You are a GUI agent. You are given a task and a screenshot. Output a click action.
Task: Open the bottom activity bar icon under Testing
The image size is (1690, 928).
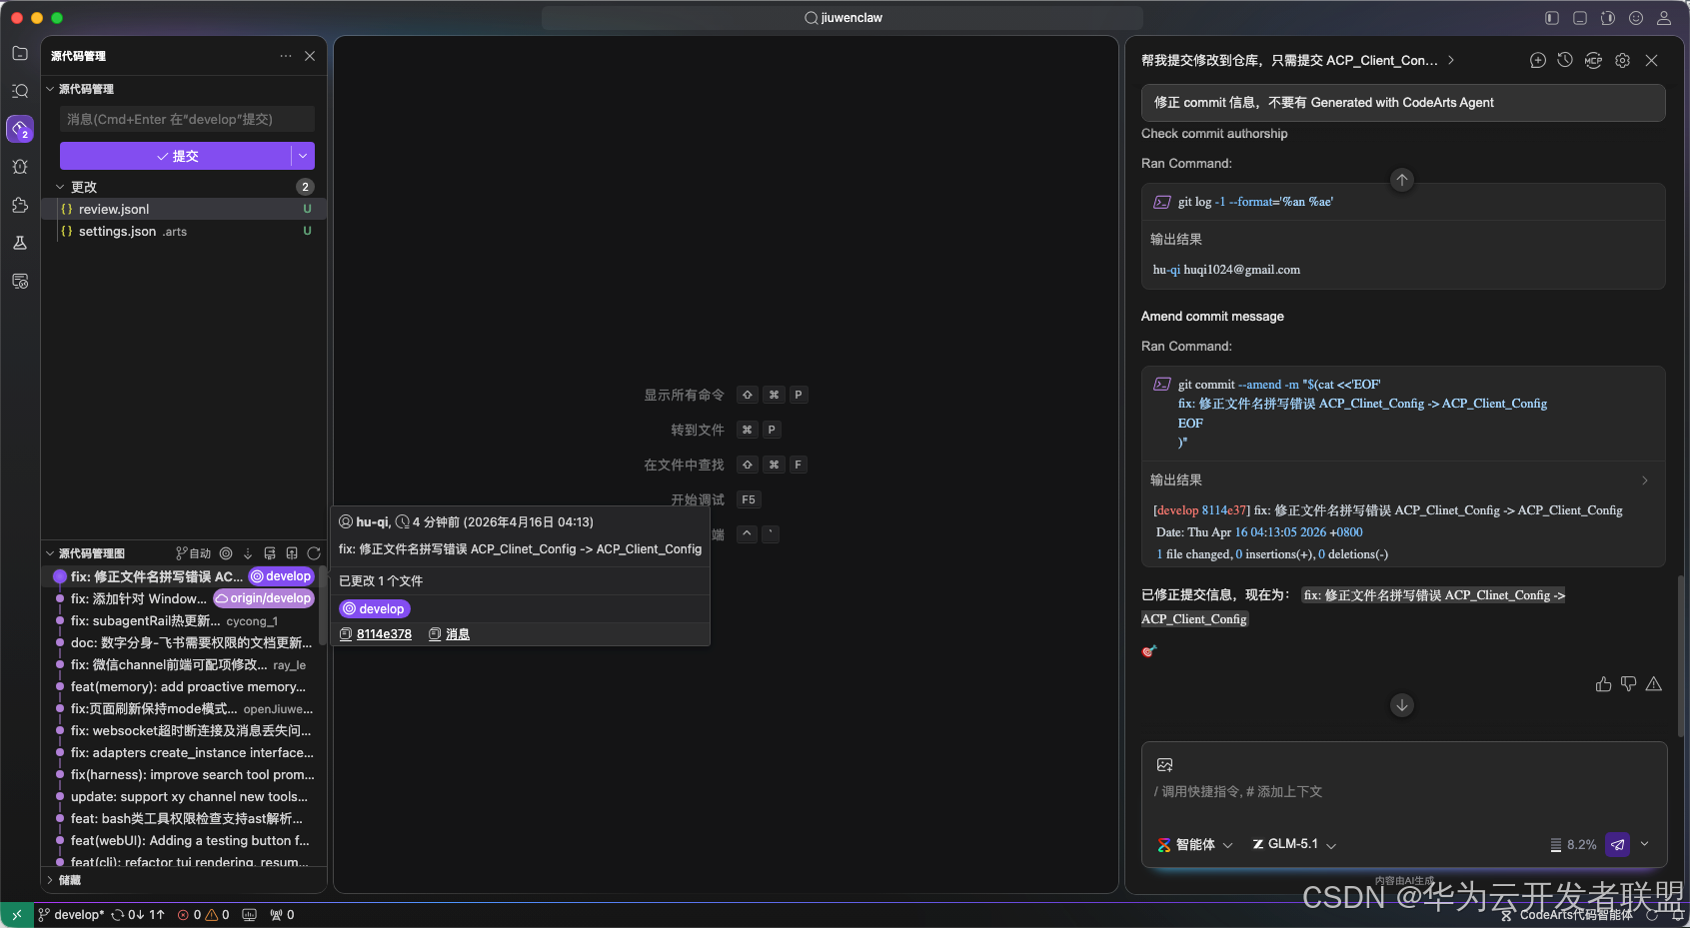pyautogui.click(x=20, y=281)
